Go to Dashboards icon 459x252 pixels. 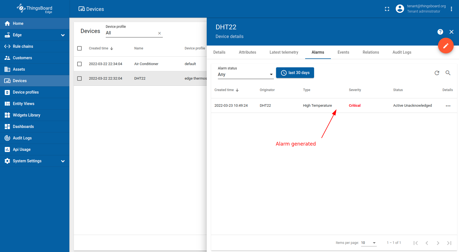point(7,127)
